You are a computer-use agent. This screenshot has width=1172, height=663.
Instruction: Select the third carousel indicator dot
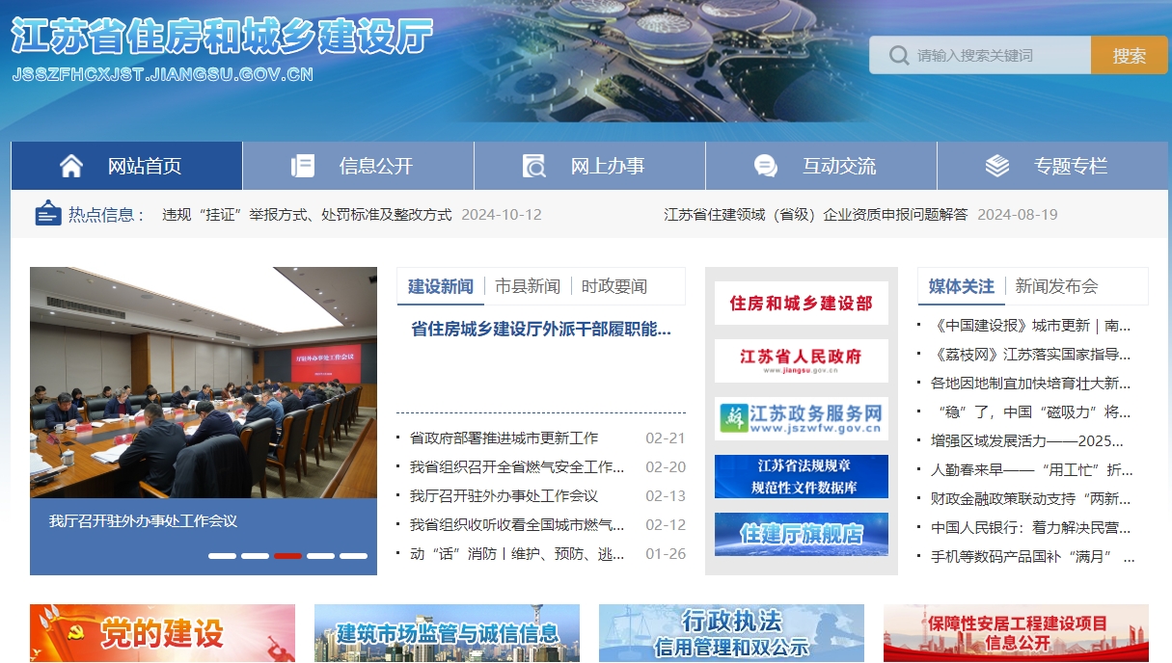pyautogui.click(x=287, y=556)
